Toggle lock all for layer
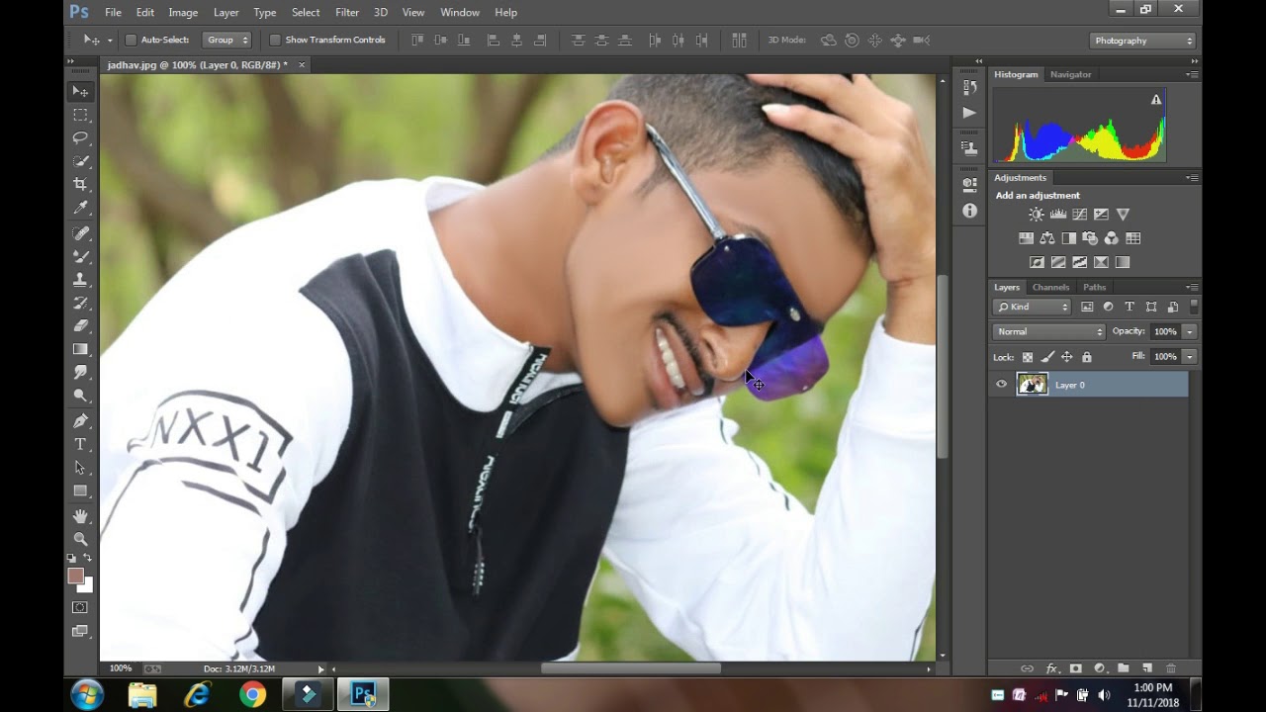 pos(1086,357)
